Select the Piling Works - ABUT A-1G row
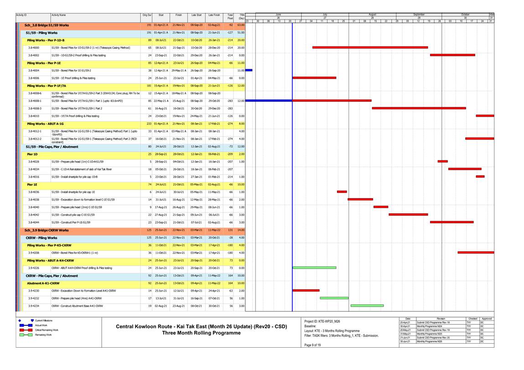Image resolution: width=524 pixels, height=370 pixels. coord(46,123)
